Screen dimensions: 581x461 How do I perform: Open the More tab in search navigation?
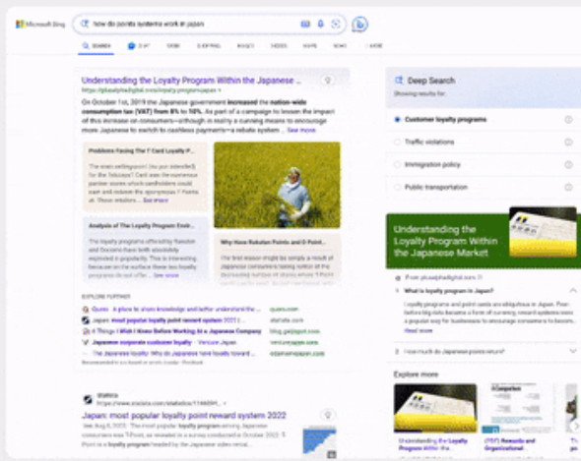click(x=374, y=46)
